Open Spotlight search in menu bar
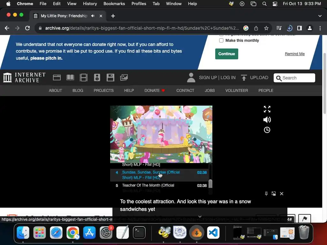The height and width of the screenshot is (245, 327). point(264,4)
